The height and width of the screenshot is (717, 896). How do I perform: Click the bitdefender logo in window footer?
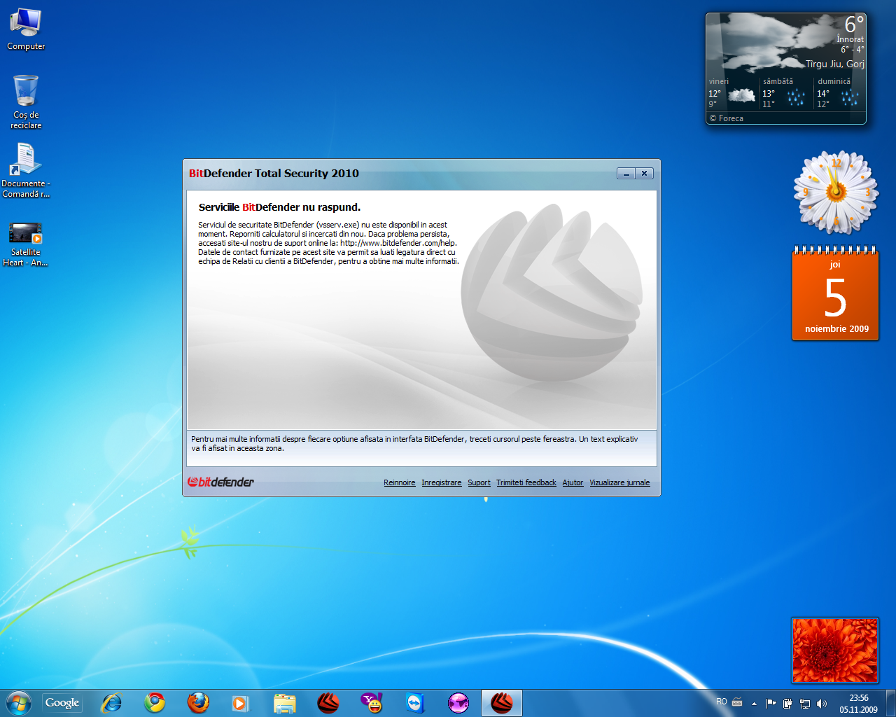220,482
